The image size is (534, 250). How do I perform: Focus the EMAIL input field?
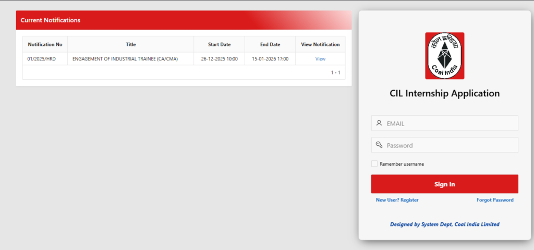click(448, 123)
